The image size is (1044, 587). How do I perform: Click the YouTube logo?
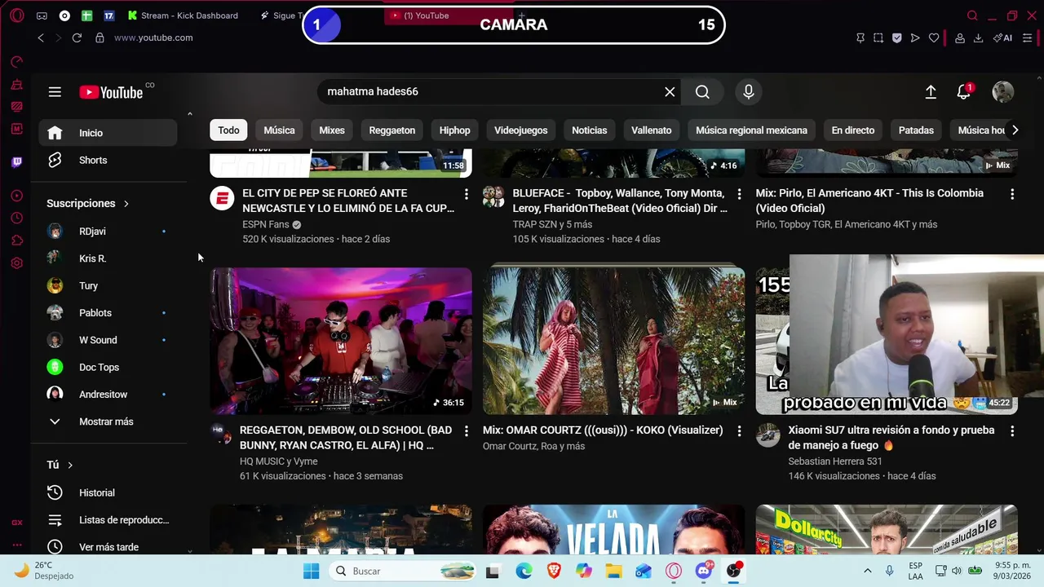[111, 92]
